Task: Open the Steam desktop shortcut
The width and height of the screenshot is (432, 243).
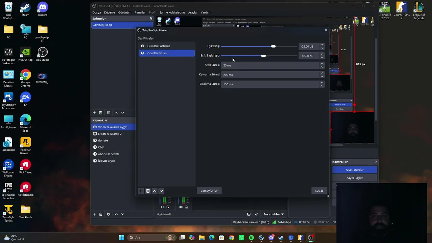Action: [x=25, y=9]
